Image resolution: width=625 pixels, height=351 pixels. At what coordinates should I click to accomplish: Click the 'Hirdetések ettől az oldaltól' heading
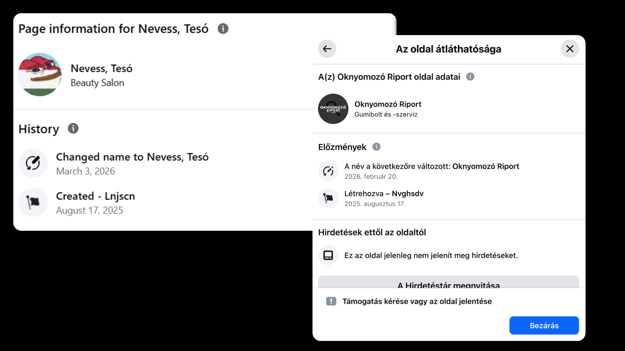pyautogui.click(x=372, y=232)
